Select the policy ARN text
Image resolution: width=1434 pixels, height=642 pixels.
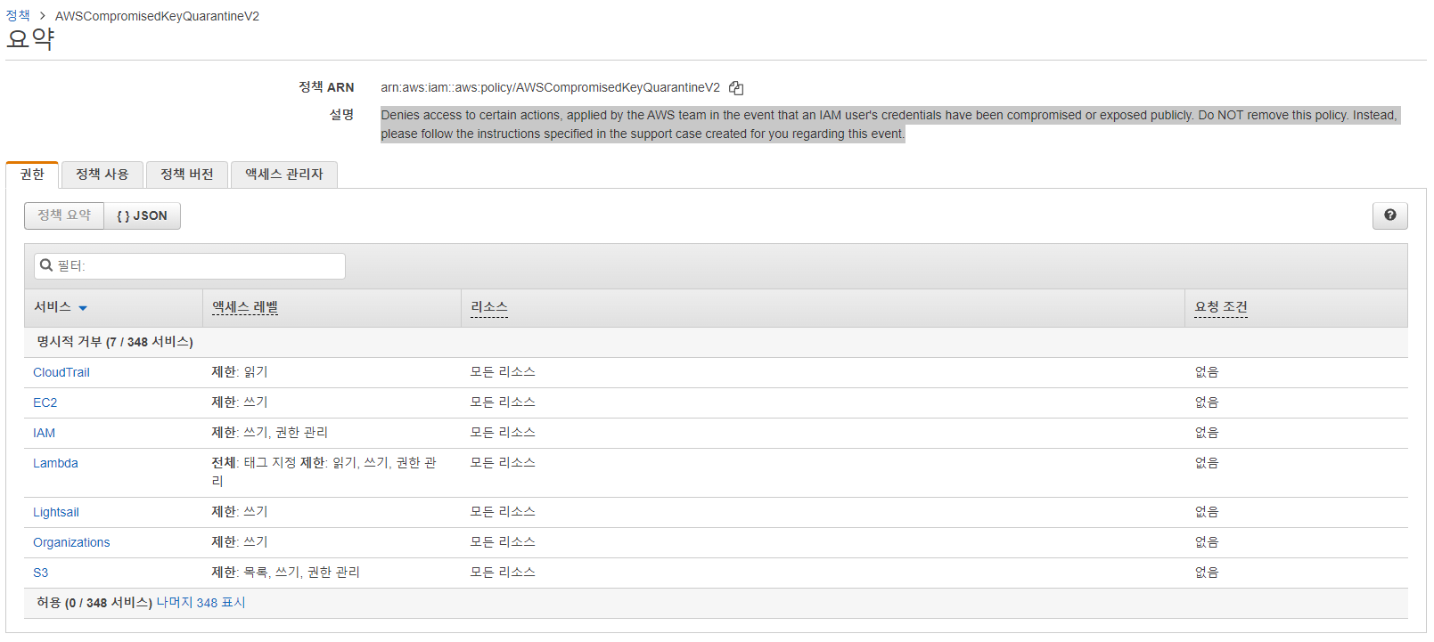(550, 87)
